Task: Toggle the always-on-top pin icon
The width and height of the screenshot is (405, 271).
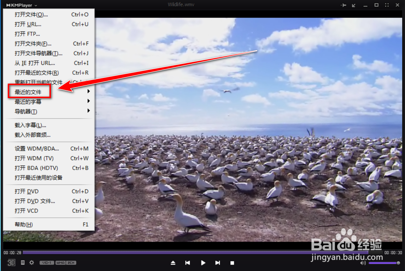Action: [x=343, y=5]
